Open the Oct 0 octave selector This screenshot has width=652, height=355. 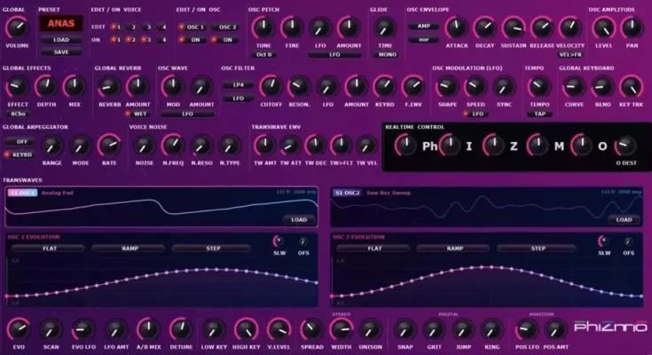[263, 54]
